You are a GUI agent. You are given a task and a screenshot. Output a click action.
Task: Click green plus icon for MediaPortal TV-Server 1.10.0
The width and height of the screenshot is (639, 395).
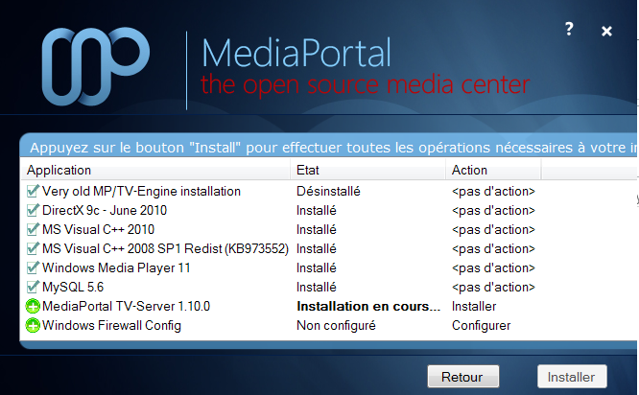point(33,306)
